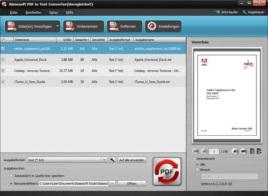Close the converter window

pos(259,3)
